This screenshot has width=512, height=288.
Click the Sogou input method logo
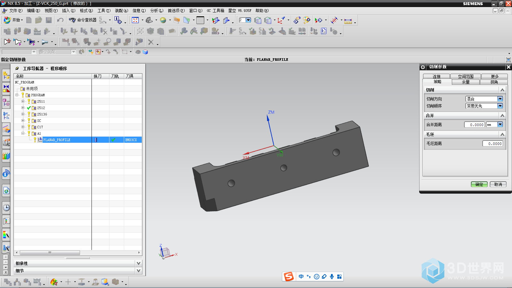[x=289, y=276]
